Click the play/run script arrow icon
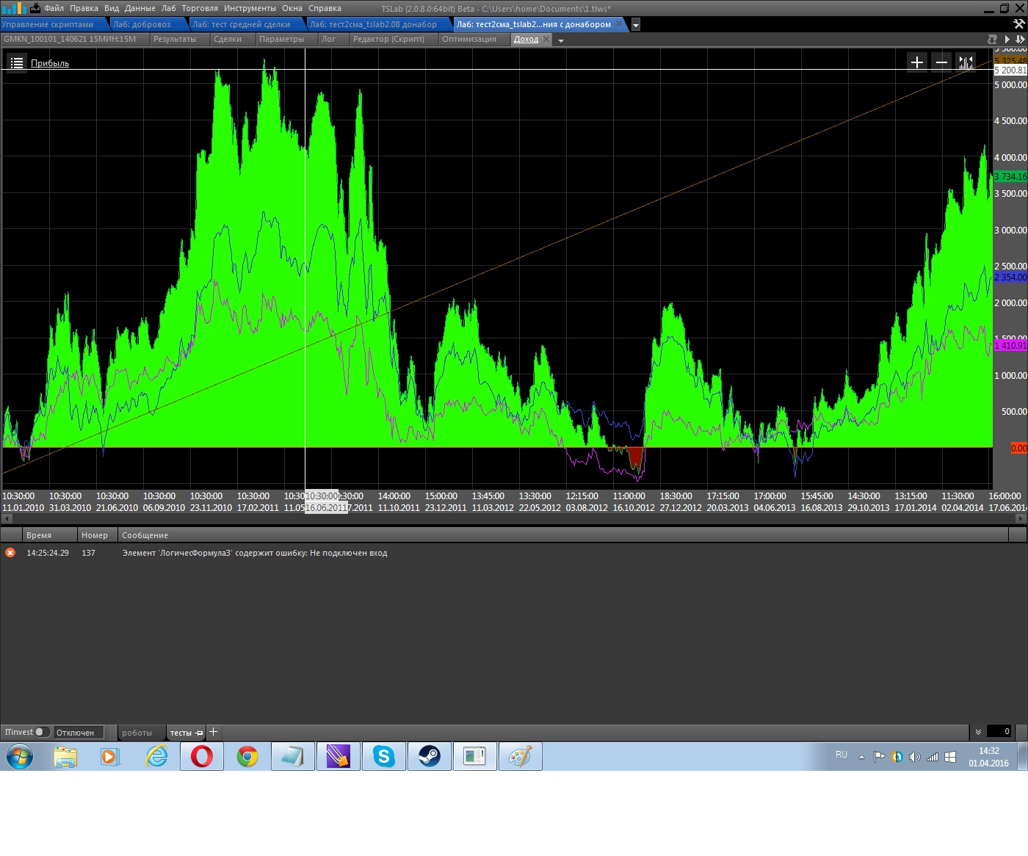1028x856 pixels. pos(1007,39)
